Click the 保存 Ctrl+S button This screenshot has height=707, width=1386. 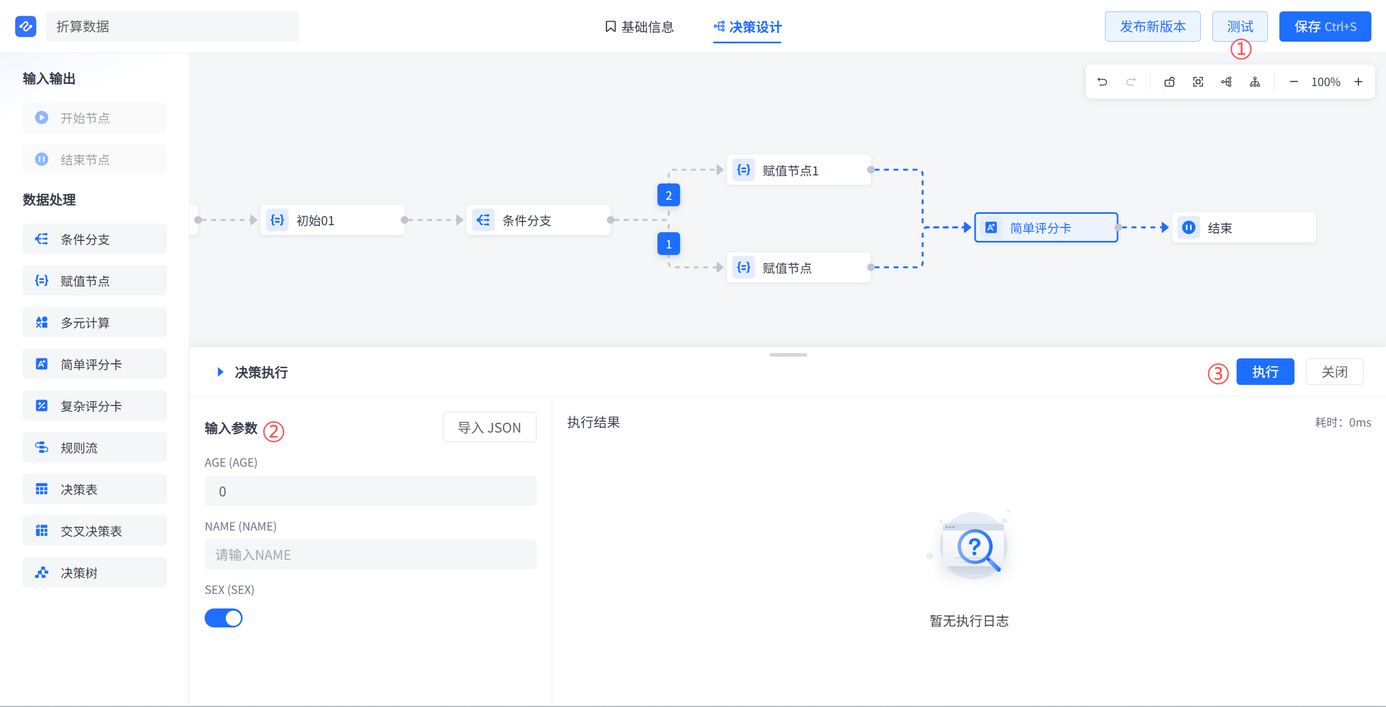[1325, 27]
